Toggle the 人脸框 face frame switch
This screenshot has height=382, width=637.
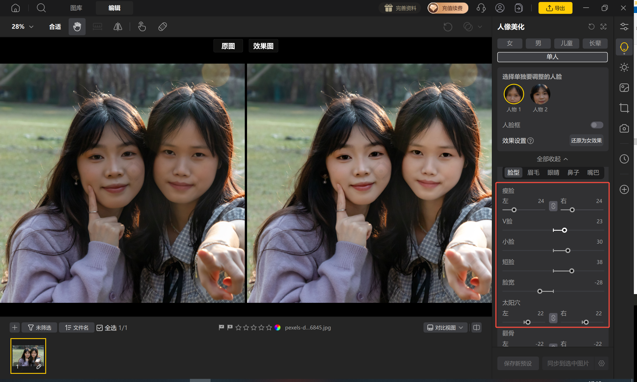click(597, 125)
